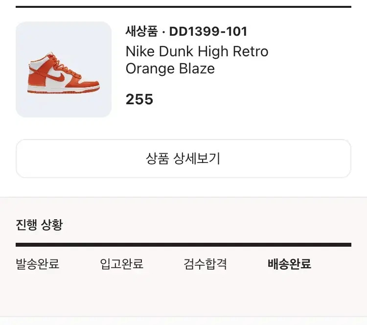This screenshot has width=367, height=325.
Task: Click the 새상품 condition label
Action: point(141,31)
